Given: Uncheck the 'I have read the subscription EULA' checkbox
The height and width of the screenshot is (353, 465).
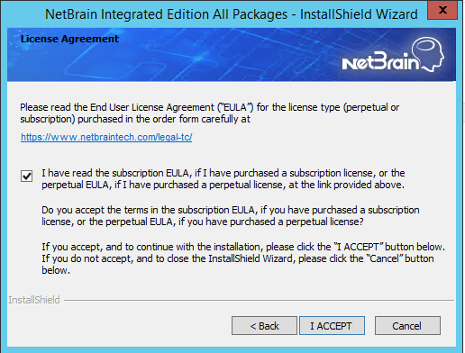Looking at the screenshot, I should 26,176.
